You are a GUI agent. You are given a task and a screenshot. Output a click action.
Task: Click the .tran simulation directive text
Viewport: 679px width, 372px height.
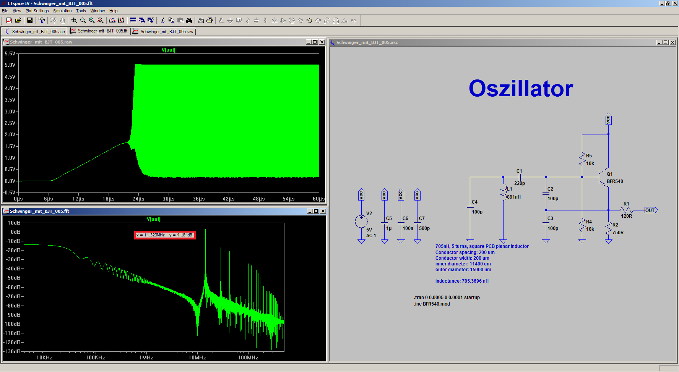click(x=447, y=298)
